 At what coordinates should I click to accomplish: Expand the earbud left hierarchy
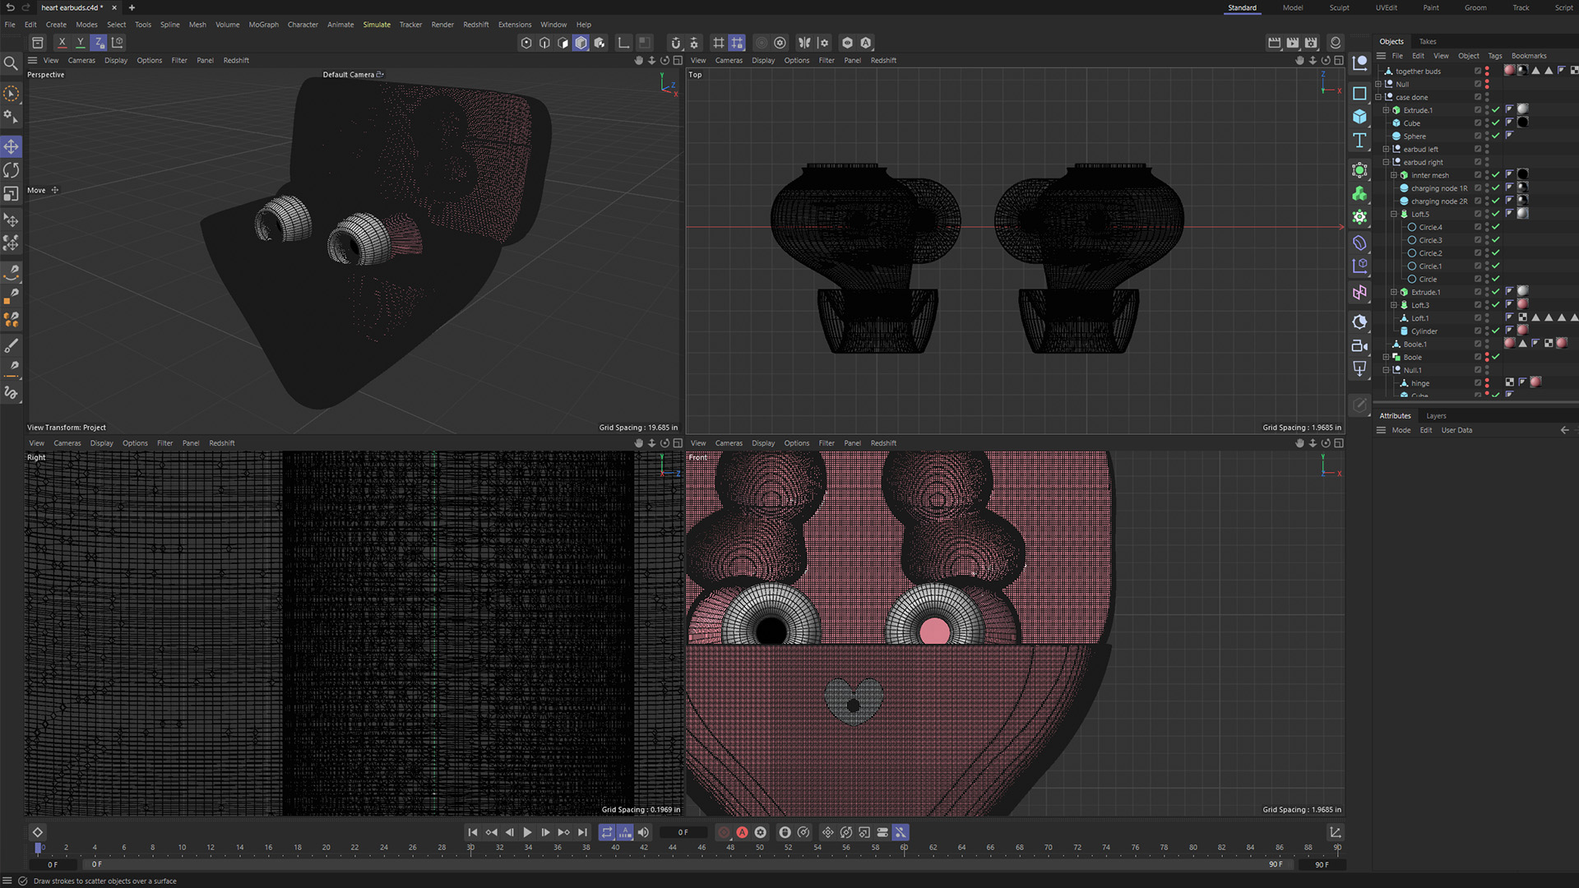[1386, 149]
